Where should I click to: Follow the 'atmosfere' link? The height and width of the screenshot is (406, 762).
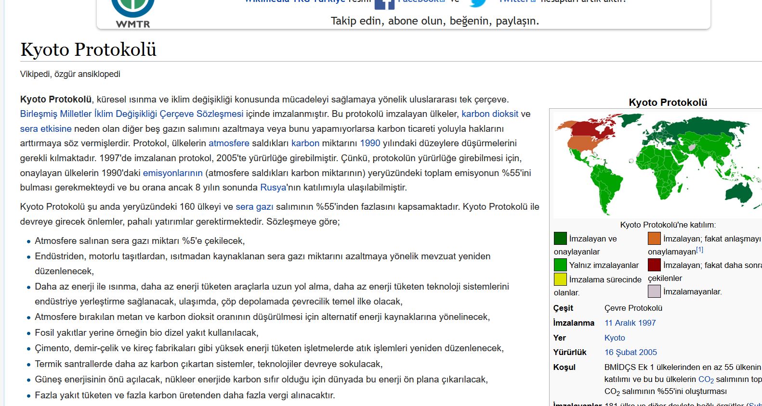pyautogui.click(x=229, y=143)
